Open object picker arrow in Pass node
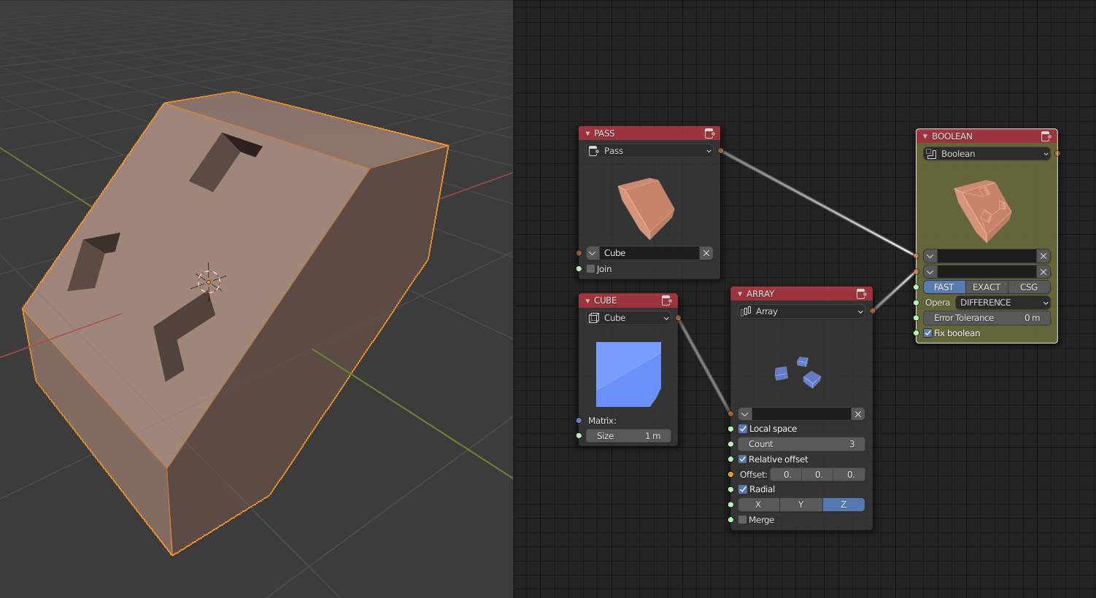1096x598 pixels. pos(593,253)
